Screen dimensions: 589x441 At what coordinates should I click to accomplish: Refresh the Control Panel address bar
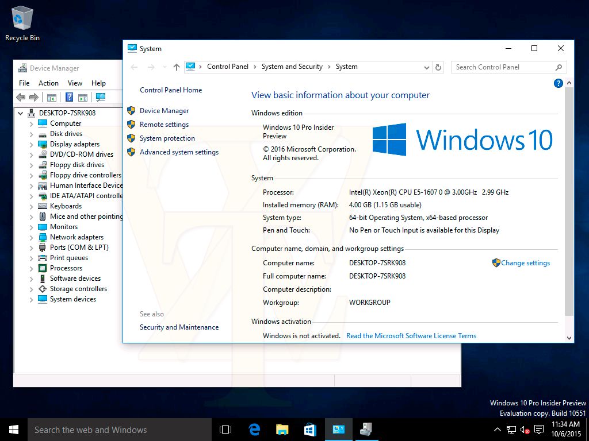[438, 67]
